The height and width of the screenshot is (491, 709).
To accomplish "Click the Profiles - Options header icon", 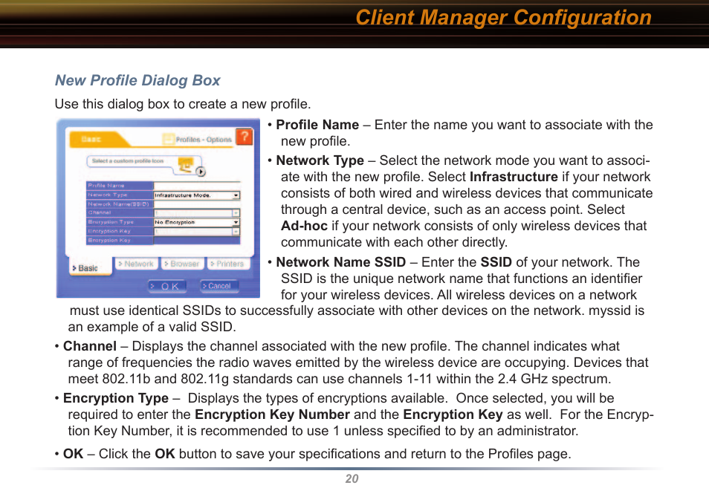I will (x=168, y=139).
